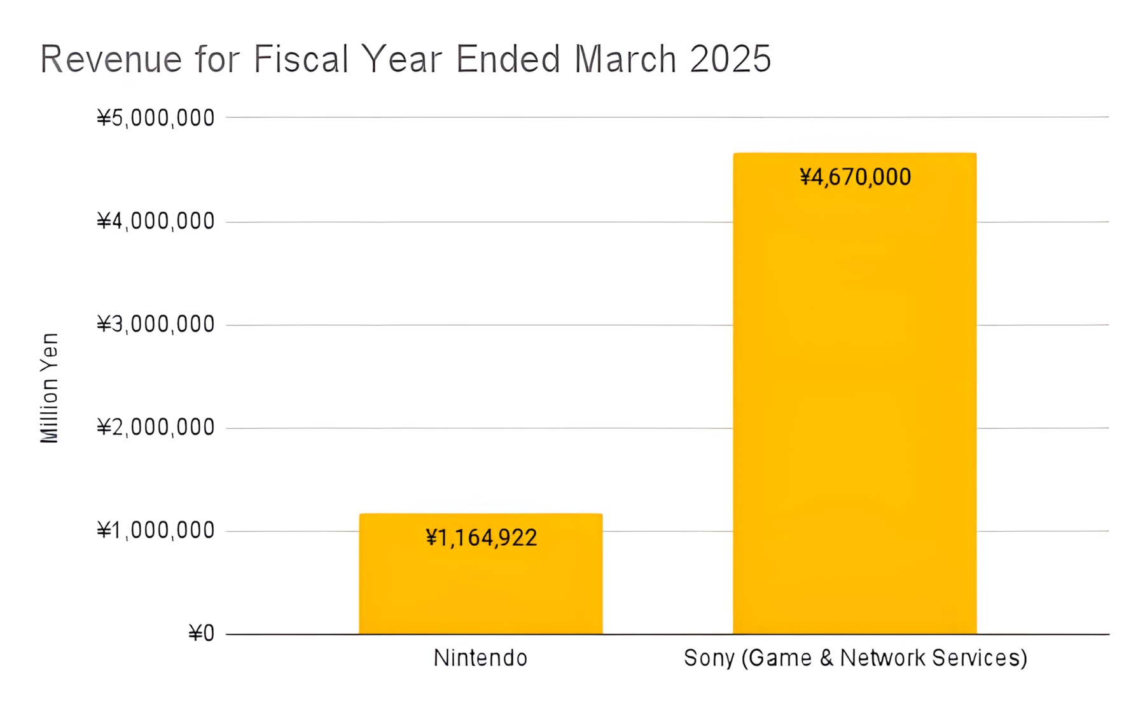Click the ¥4,670,000 data label
The width and height of the screenshot is (1145, 708).
(856, 177)
